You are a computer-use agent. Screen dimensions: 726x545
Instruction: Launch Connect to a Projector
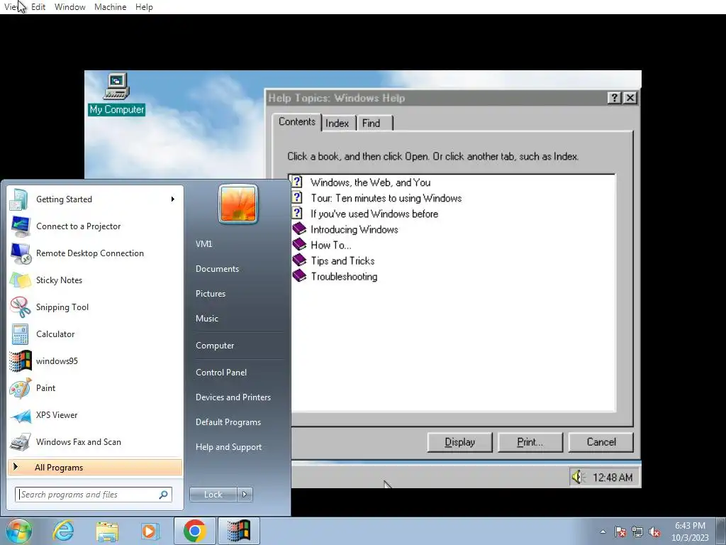95,226
